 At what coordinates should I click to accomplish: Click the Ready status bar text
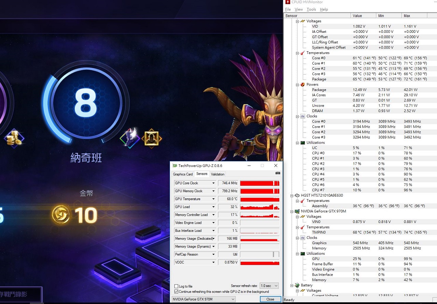click(x=289, y=300)
